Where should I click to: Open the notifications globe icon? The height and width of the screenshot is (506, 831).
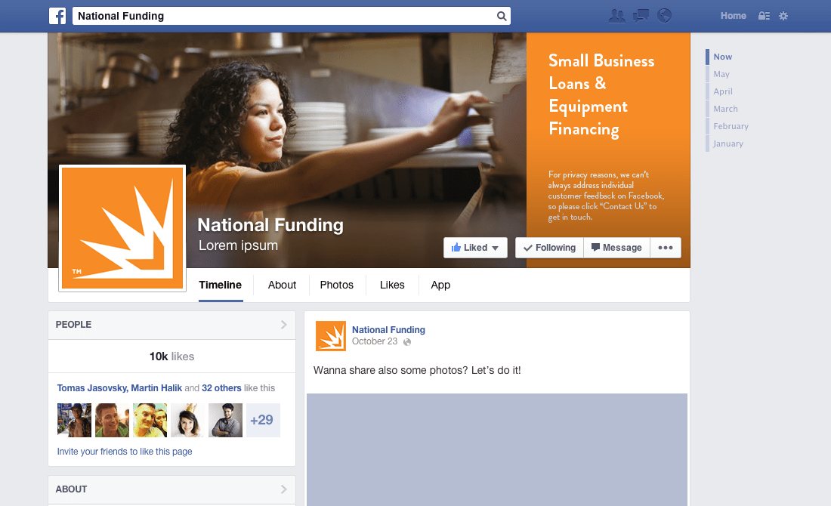pyautogui.click(x=664, y=15)
